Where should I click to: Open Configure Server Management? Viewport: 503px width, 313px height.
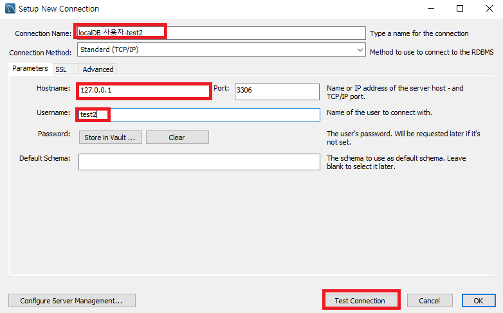coord(72,301)
